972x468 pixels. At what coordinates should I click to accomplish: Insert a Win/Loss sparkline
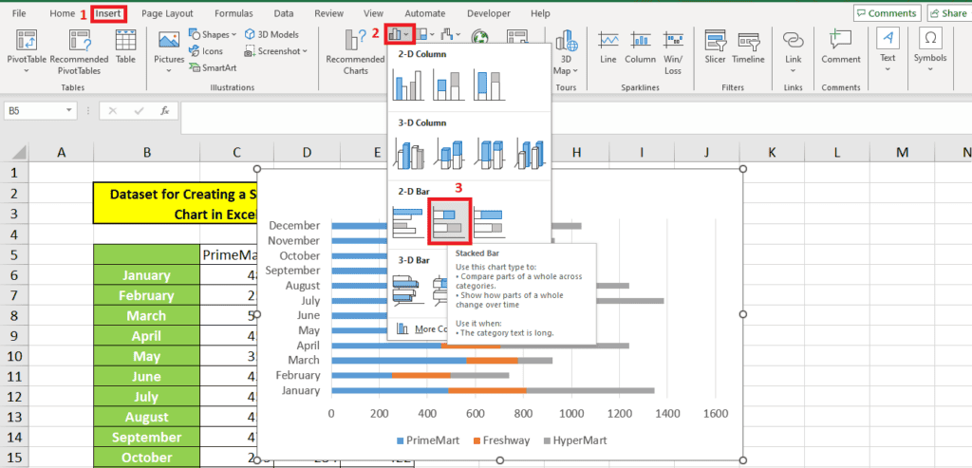[x=673, y=52]
